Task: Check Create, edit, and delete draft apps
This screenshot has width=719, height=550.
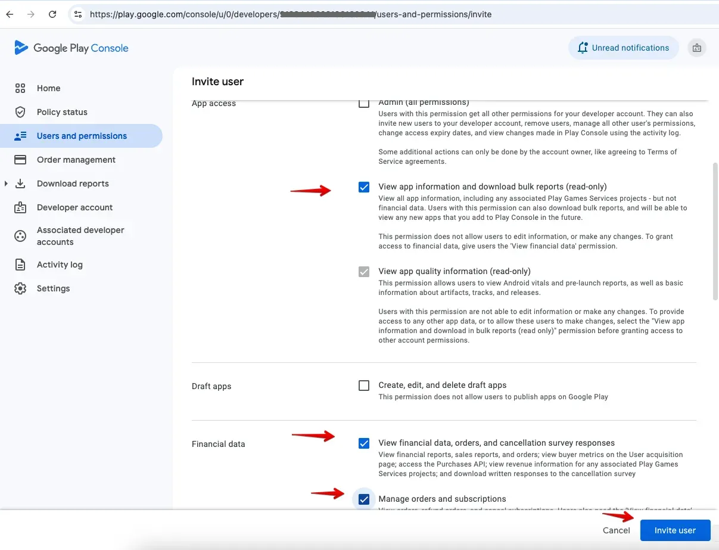Action: click(x=364, y=386)
